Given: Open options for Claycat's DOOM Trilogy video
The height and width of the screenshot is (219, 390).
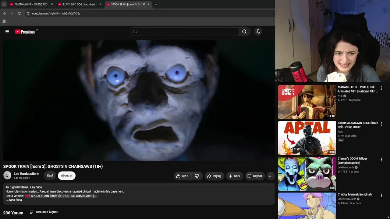Looking at the screenshot, I should pyautogui.click(x=381, y=160).
